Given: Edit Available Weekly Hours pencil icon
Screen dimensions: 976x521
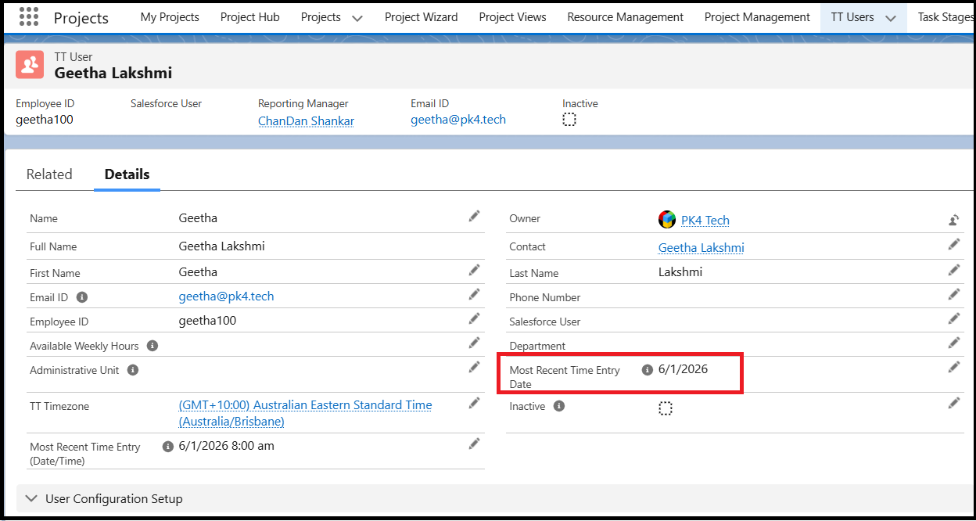Looking at the screenshot, I should (474, 343).
